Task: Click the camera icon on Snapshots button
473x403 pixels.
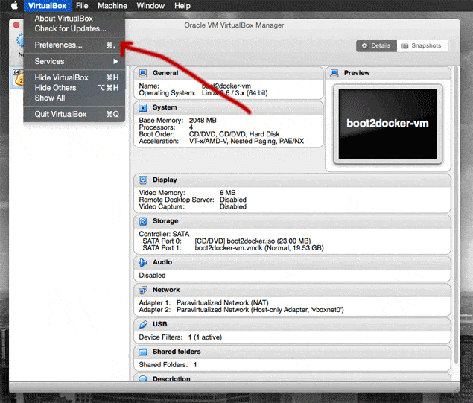Action: point(404,46)
